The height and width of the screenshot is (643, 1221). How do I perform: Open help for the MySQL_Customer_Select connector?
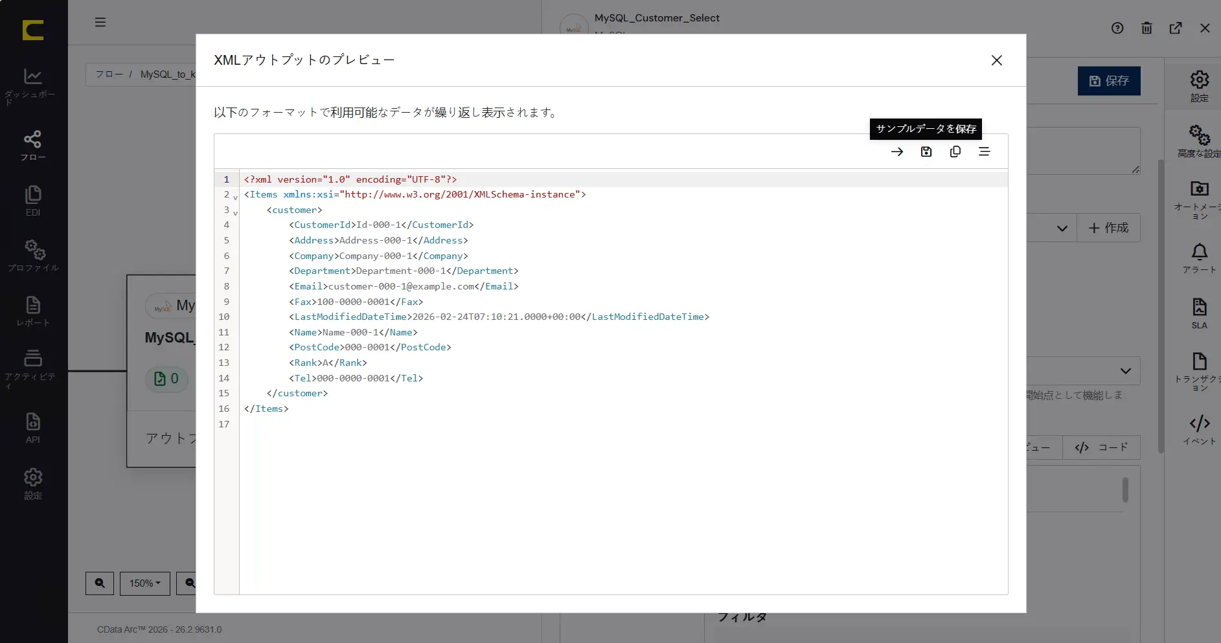1117,28
